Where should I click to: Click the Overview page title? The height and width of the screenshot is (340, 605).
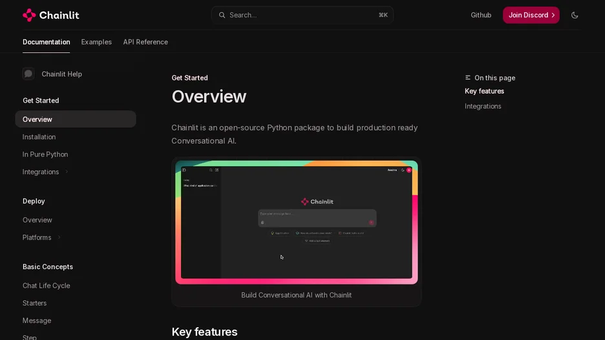[209, 96]
